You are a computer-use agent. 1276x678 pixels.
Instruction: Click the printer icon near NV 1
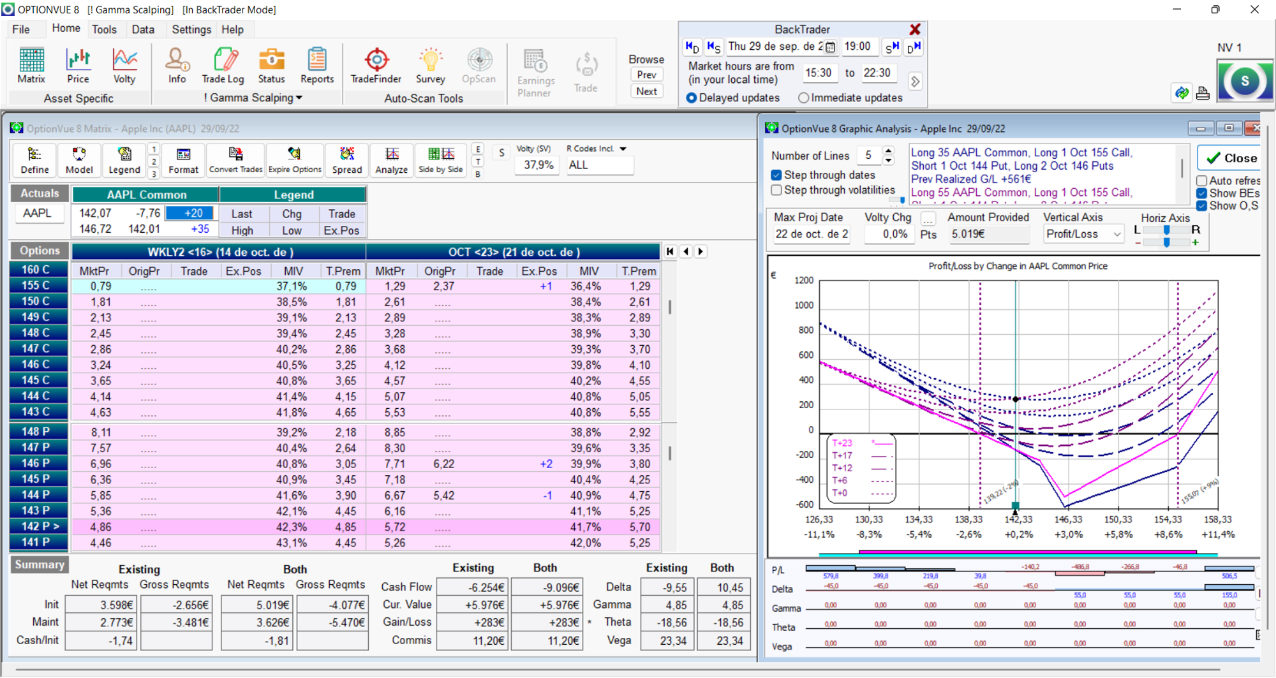pyautogui.click(x=1203, y=94)
